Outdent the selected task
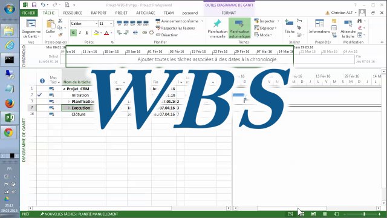The width and height of the screenshot is (387, 218). (x=120, y=33)
